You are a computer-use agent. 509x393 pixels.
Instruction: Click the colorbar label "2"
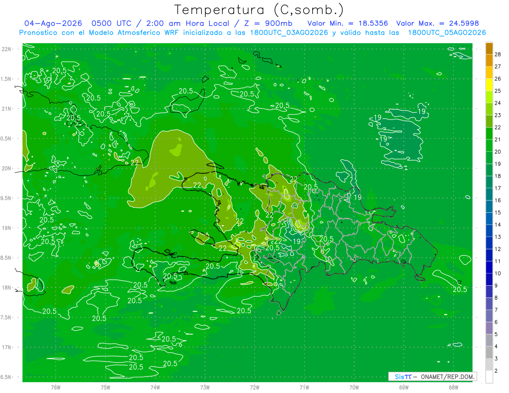(x=496, y=371)
